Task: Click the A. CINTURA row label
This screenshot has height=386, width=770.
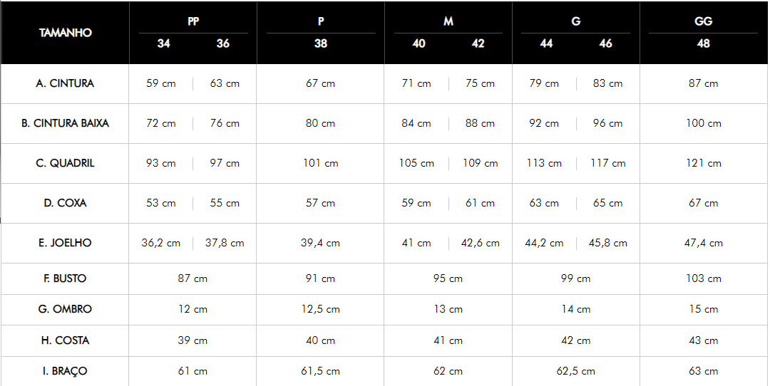Action: pyautogui.click(x=65, y=83)
